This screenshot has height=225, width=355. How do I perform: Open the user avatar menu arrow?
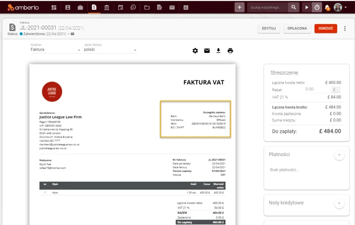pyautogui.click(x=346, y=7)
